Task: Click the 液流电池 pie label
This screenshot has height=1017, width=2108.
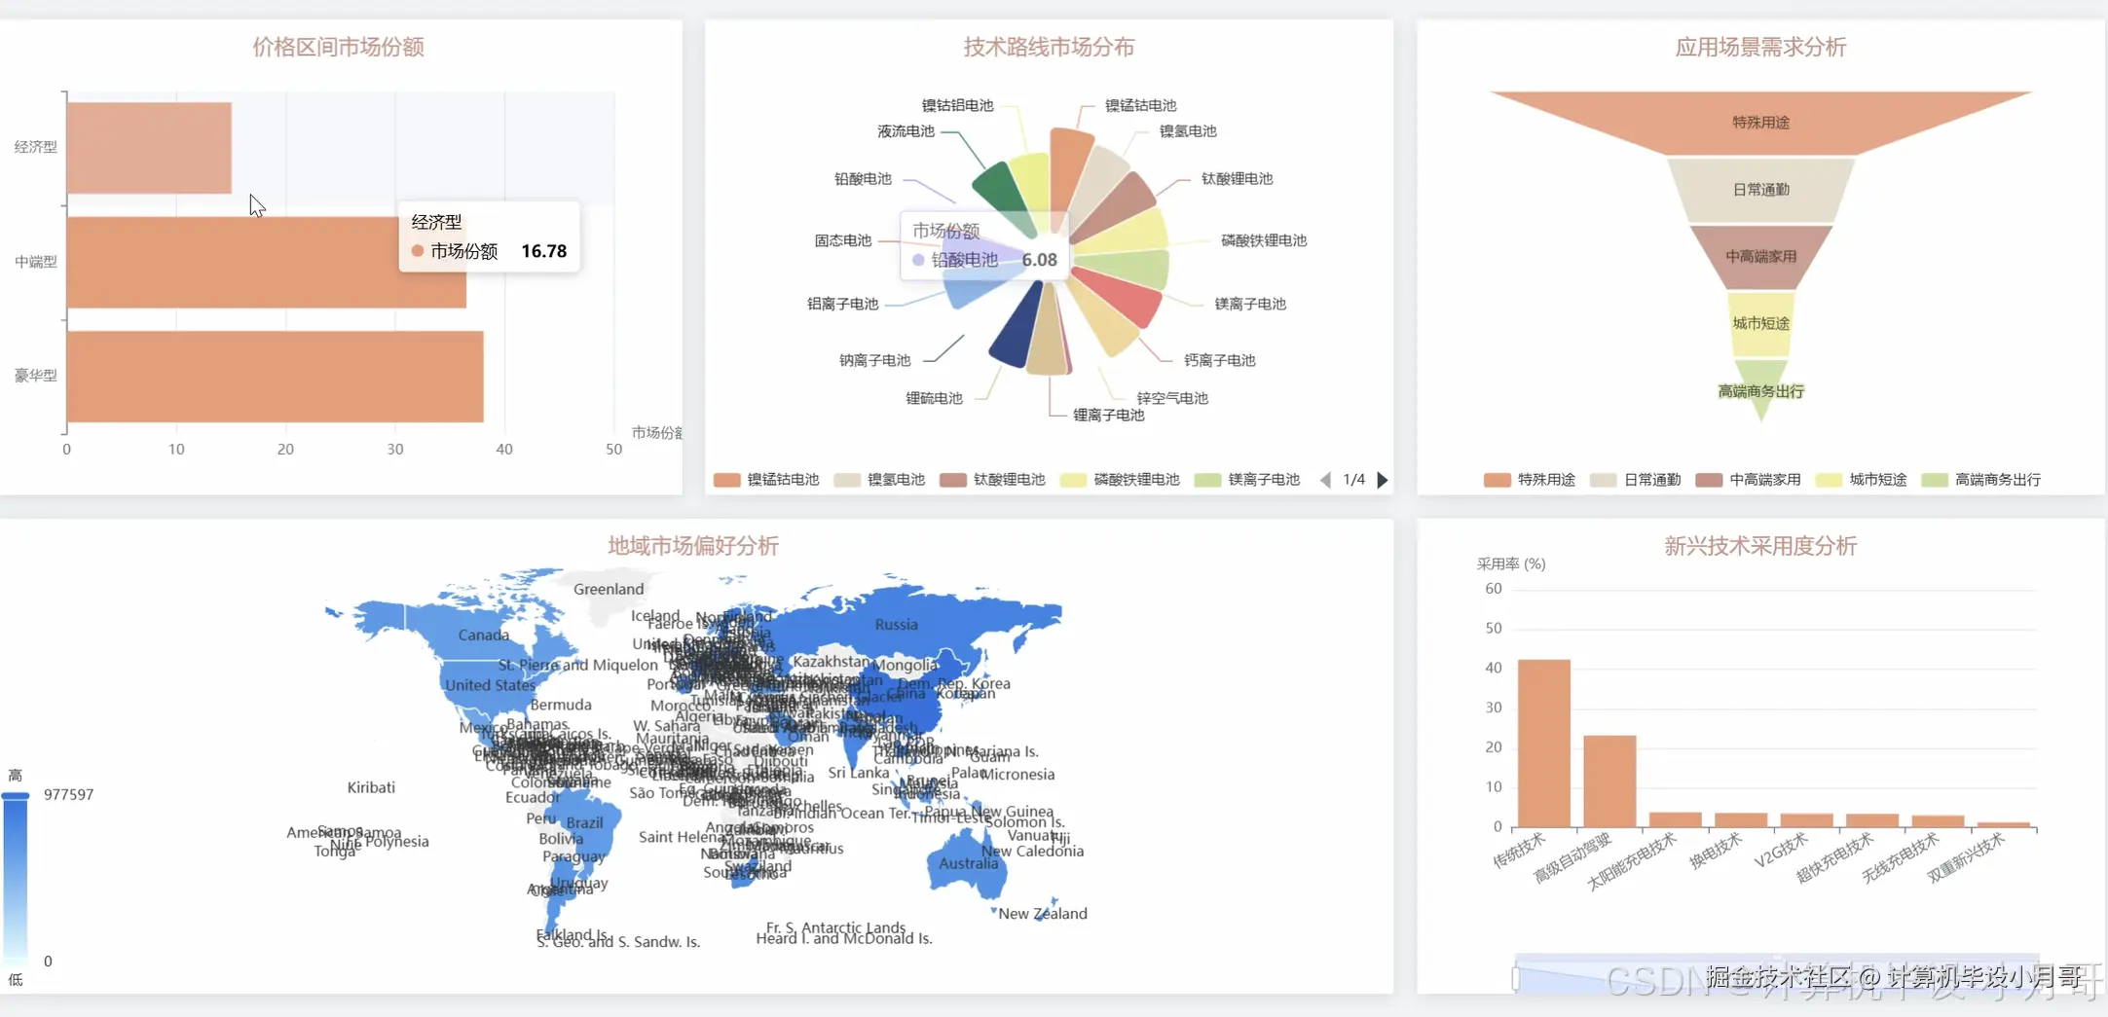Action: [906, 131]
